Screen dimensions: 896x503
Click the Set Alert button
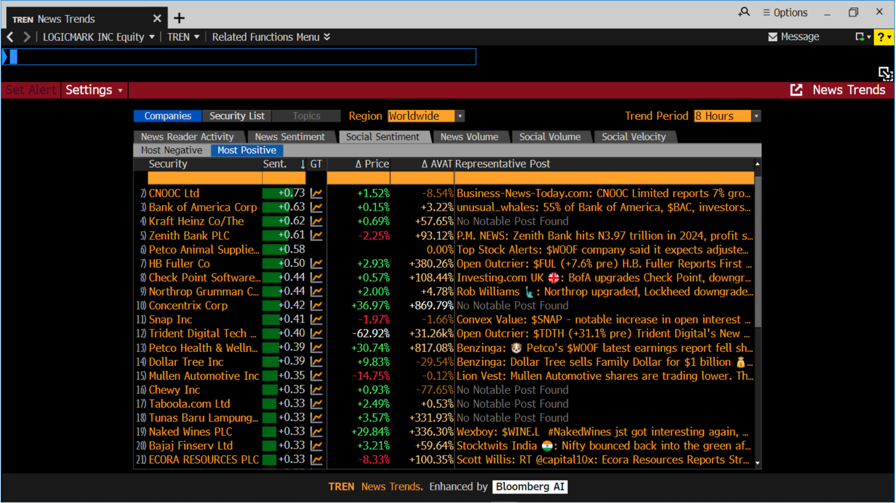point(31,90)
